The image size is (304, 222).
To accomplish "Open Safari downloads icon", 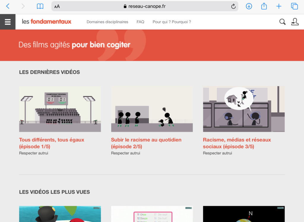I will (249, 6).
